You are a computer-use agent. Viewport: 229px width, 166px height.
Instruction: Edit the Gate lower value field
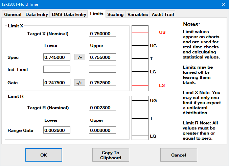click(x=57, y=82)
